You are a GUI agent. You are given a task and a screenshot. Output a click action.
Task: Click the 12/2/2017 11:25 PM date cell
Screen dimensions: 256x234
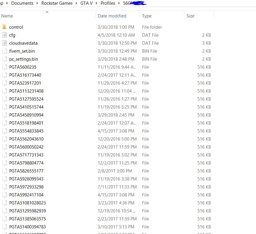click(x=117, y=163)
